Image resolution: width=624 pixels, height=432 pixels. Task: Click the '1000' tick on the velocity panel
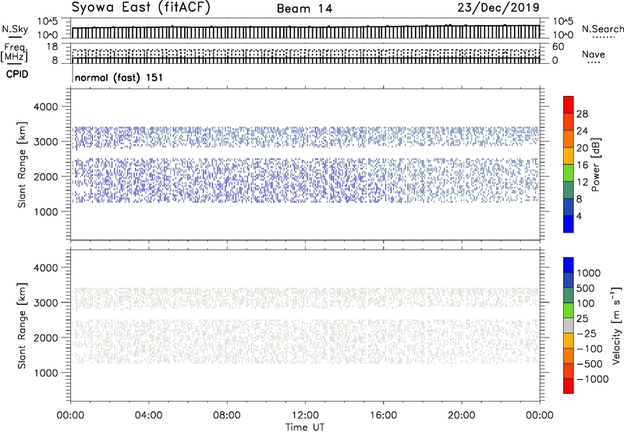46,373
